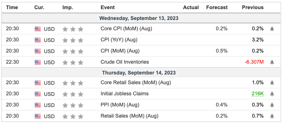Create an alert for Initial Jobless Claims

pos(272,94)
